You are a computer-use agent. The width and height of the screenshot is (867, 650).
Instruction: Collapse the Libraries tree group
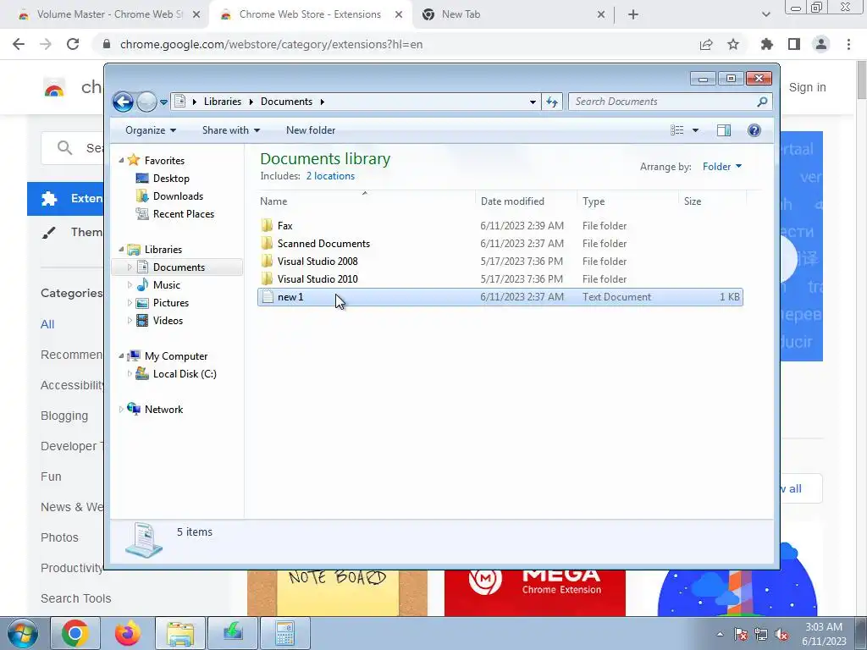[122, 250]
